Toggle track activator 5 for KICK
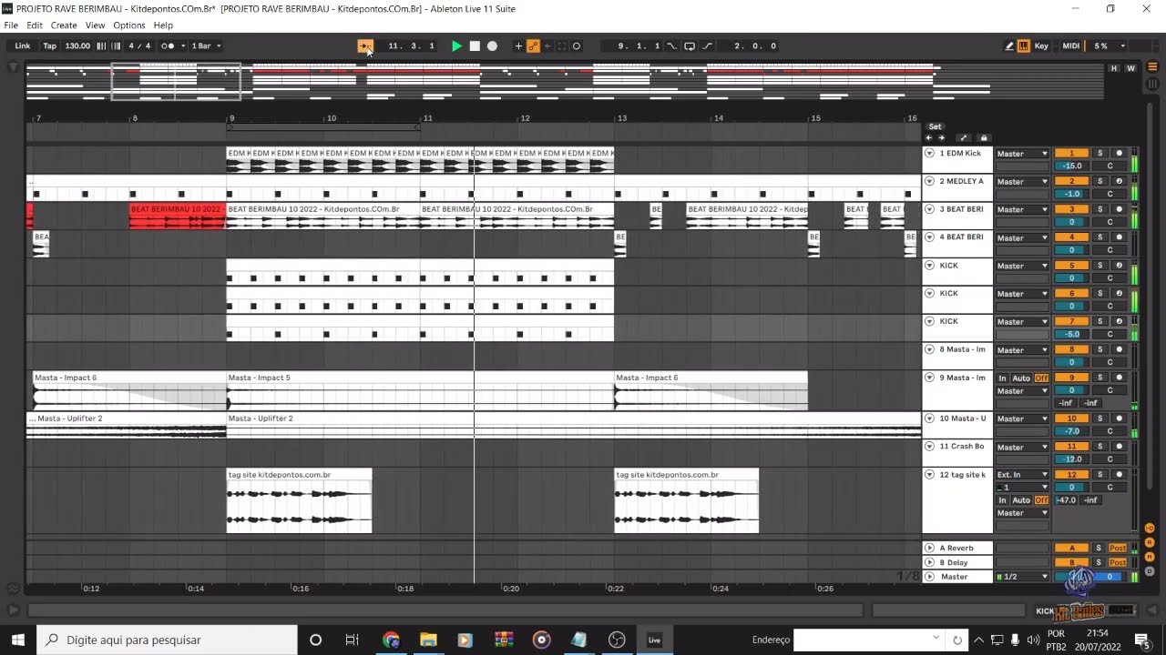 point(1071,266)
